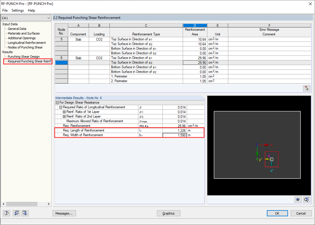Click the 1. Perimeter row cell
The height and width of the screenshot is (225, 315).
click(x=146, y=76)
